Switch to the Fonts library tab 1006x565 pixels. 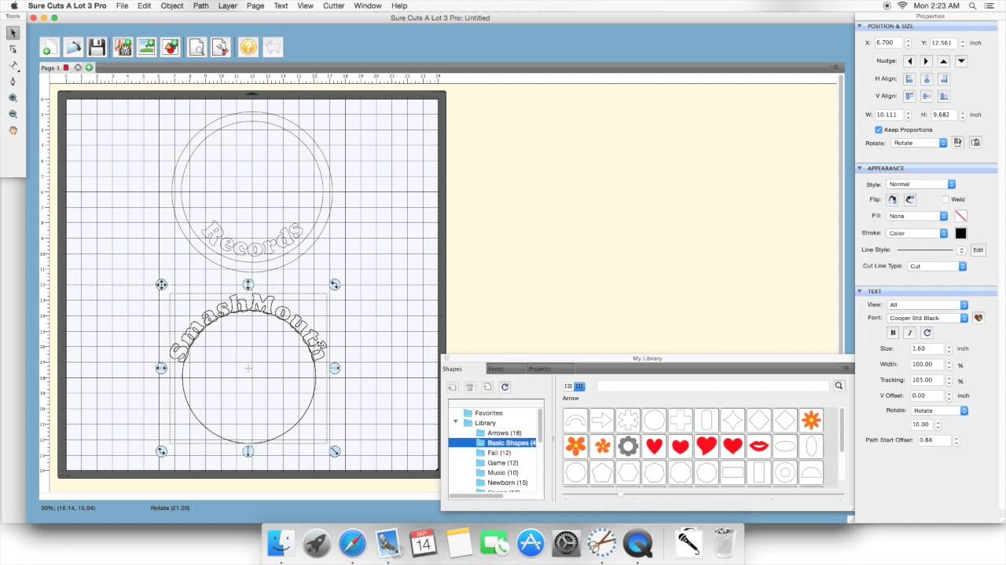point(495,369)
